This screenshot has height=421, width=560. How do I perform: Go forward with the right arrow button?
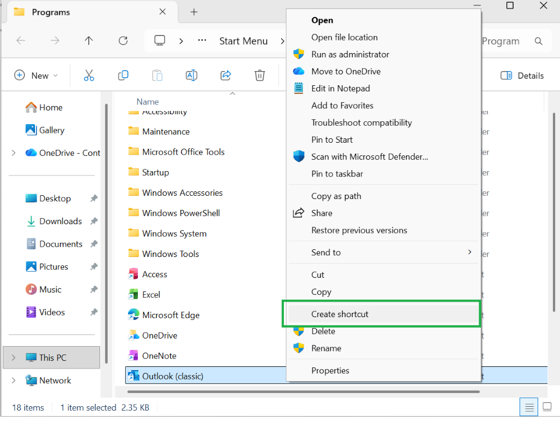tap(55, 40)
